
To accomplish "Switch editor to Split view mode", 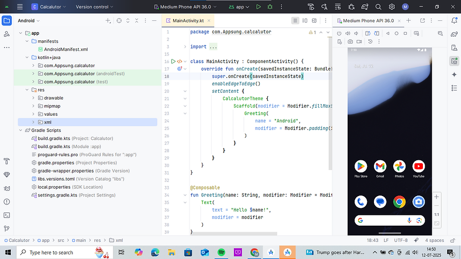I will click(x=305, y=21).
